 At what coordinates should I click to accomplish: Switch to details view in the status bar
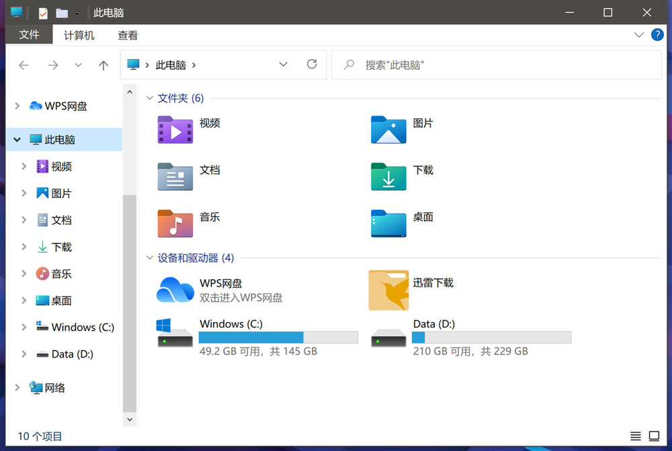[636, 436]
